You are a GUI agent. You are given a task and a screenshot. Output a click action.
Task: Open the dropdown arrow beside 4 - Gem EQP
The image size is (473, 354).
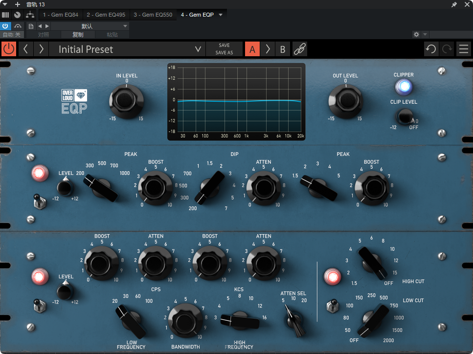click(x=221, y=15)
